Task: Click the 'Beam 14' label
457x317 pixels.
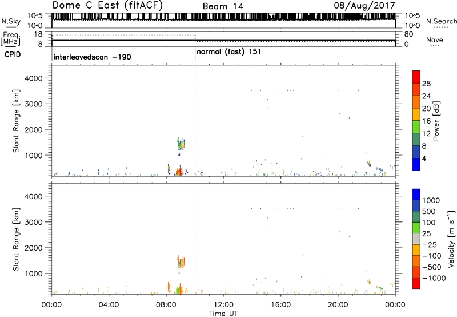Action: 223,6
